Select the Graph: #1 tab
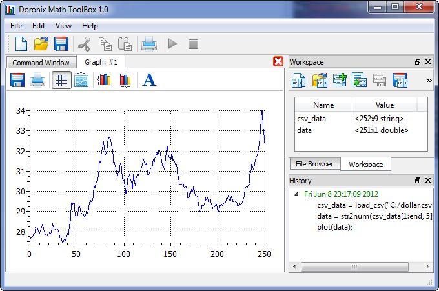 pos(101,62)
